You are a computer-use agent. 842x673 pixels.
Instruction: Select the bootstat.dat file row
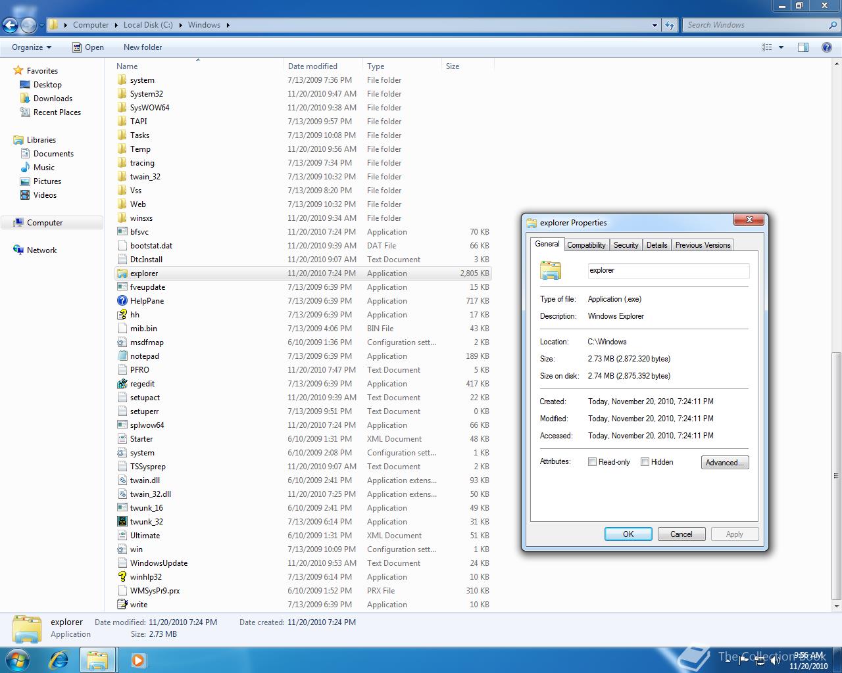coord(303,246)
